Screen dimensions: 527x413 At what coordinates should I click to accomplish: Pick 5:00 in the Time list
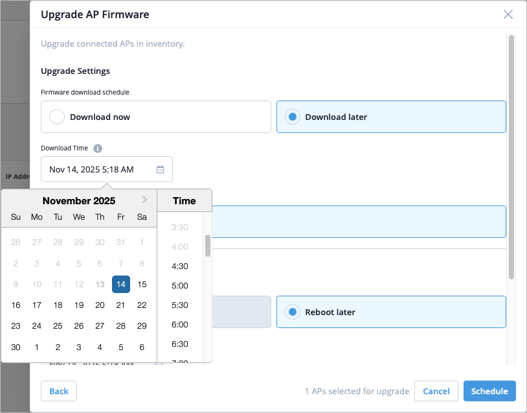pos(179,286)
